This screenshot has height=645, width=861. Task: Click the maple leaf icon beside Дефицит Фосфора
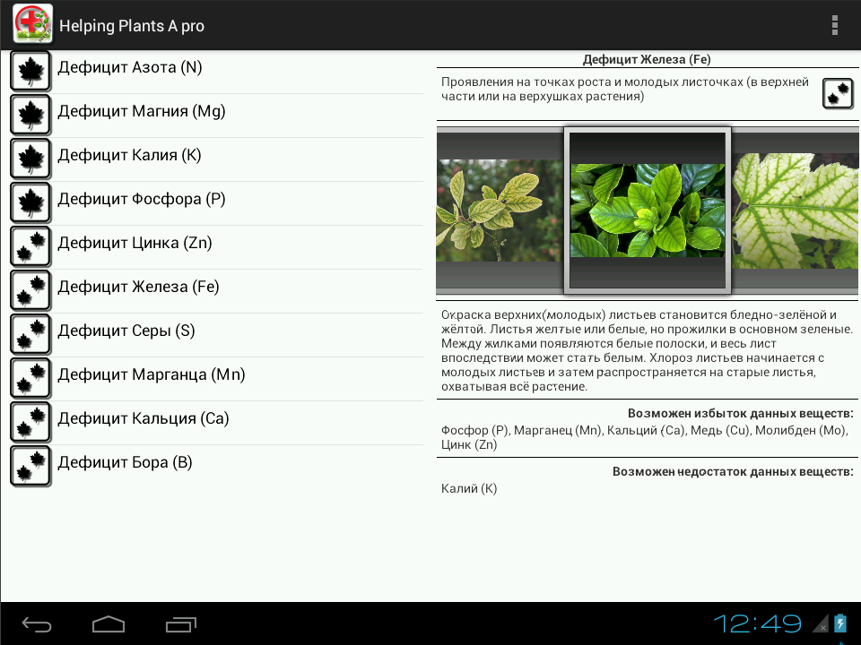(x=30, y=203)
